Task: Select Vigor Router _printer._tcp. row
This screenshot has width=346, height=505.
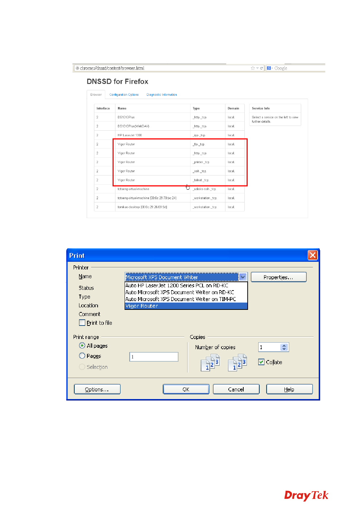Action: tap(169, 162)
